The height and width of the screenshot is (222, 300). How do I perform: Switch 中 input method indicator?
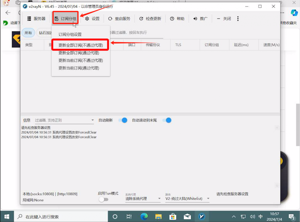pyautogui.click(x=260, y=217)
